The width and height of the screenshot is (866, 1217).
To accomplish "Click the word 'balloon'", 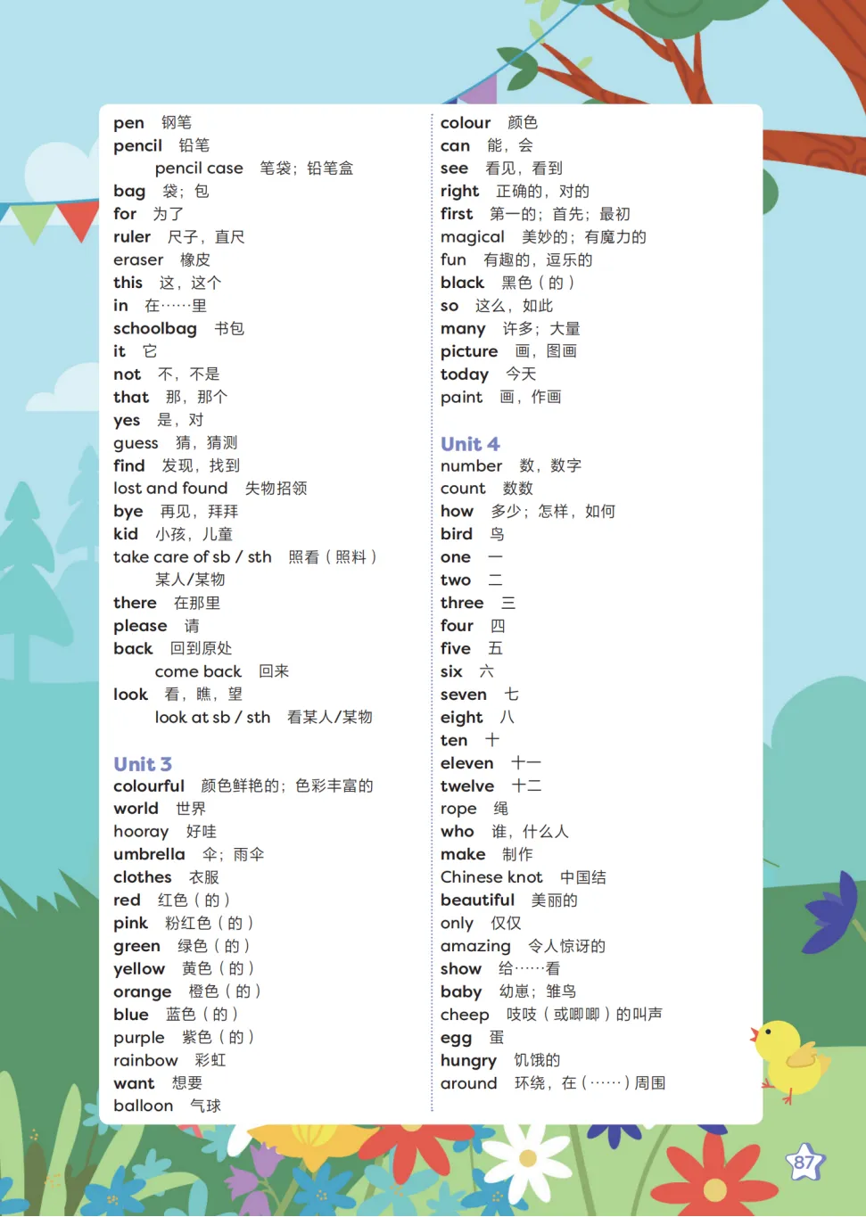I will (x=144, y=1106).
